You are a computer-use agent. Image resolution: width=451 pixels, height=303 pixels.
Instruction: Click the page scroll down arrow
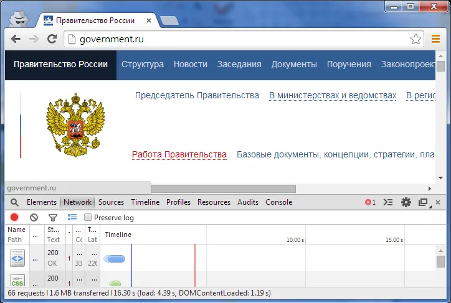[x=440, y=178]
